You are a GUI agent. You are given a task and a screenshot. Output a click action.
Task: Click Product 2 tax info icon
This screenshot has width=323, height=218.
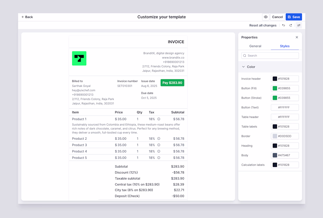pos(159,138)
